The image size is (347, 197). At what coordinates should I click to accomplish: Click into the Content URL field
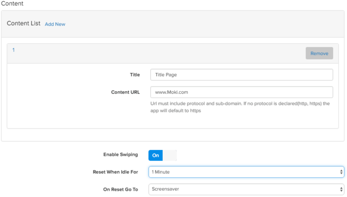click(x=242, y=93)
